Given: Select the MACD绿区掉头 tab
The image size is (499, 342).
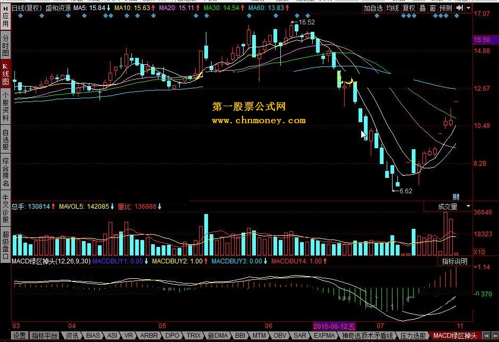Looking at the screenshot, I should pos(455,335).
